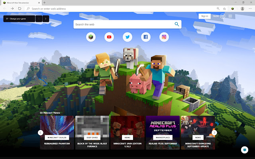Click Reimagined Phantom title text

[57, 143]
